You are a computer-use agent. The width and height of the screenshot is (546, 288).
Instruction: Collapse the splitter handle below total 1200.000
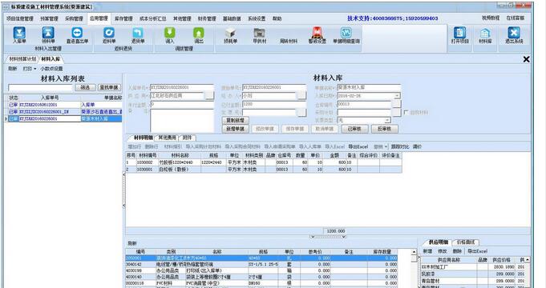click(328, 237)
